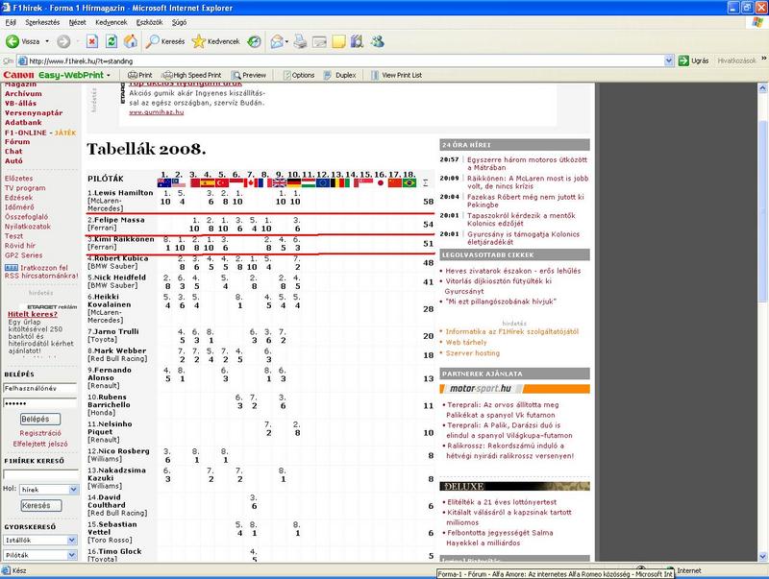Viewport: 769px width, 579px height.
Task: Click the page scrollbar up arrow
Action: coord(762,88)
